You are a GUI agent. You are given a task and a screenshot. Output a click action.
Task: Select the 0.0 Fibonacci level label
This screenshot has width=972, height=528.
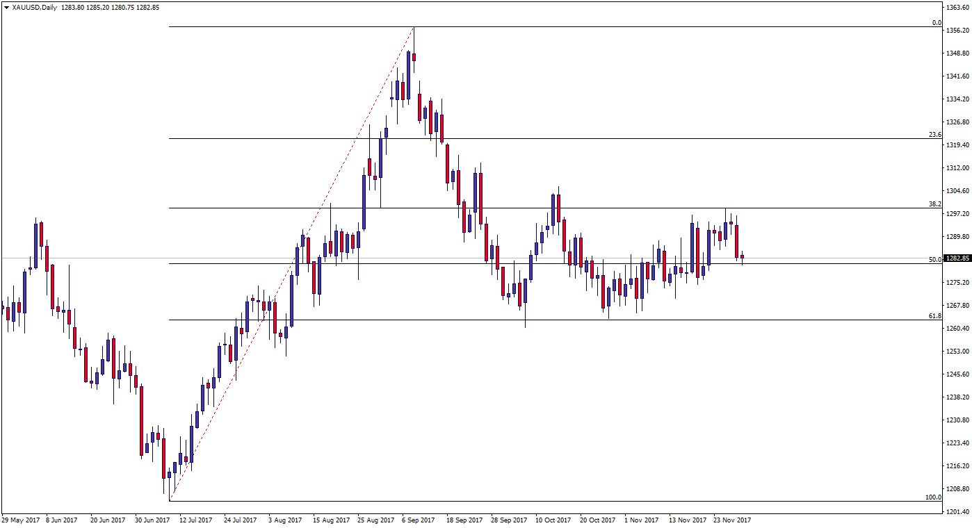point(937,23)
